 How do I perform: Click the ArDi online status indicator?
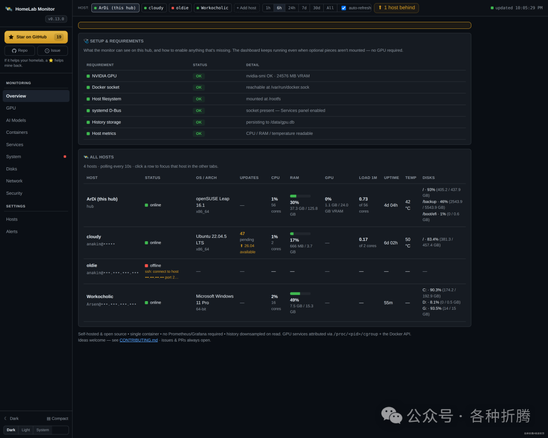[153, 205]
